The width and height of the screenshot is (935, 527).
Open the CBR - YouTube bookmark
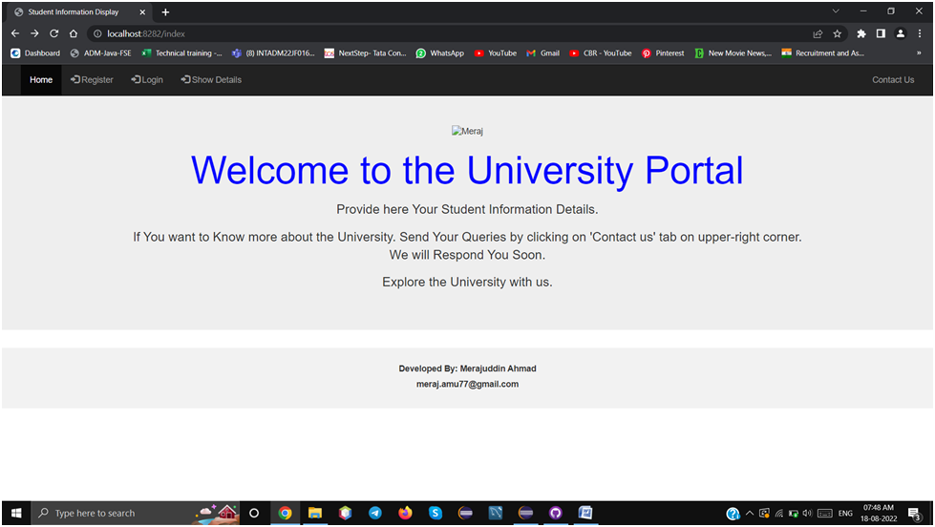(601, 53)
